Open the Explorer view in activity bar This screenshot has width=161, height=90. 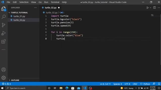click(x=4, y=9)
